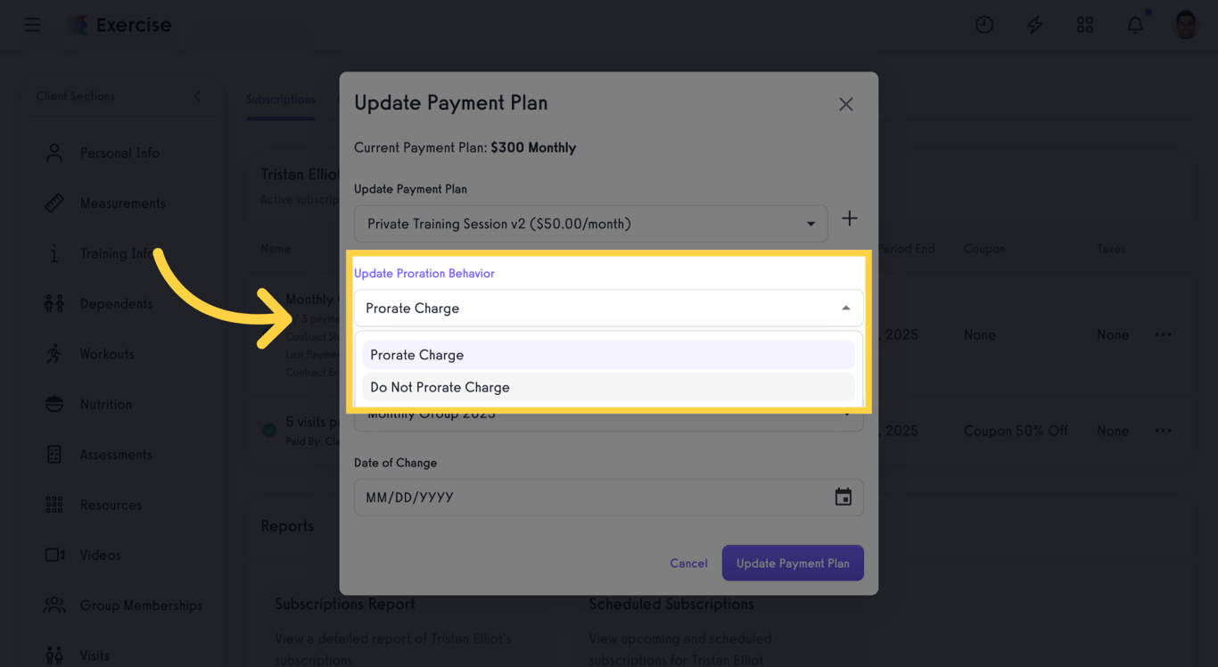This screenshot has width=1218, height=667.
Task: Select the Prorate Charge option
Action: (x=608, y=355)
